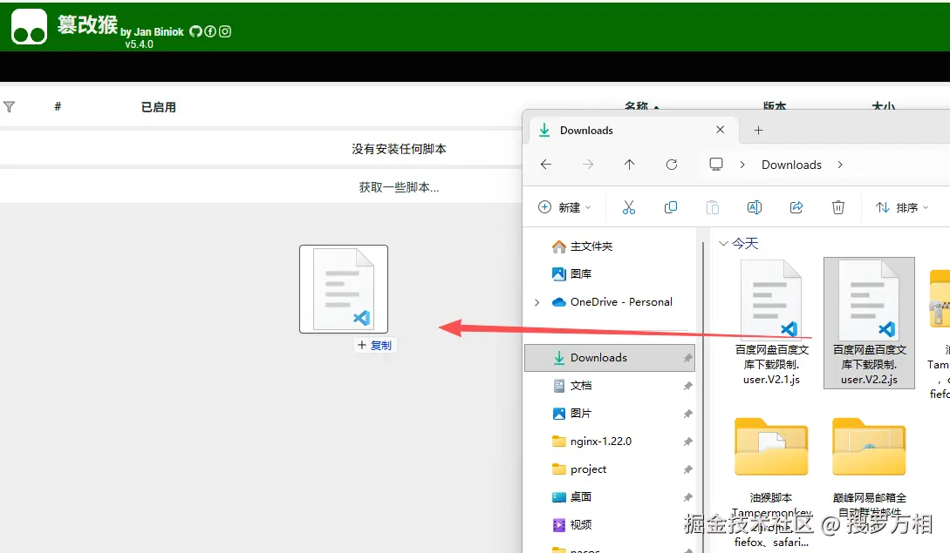Screen dimensions: 950x553
Task: Select OneDrive - Personal in sidebar
Action: pyautogui.click(x=612, y=302)
